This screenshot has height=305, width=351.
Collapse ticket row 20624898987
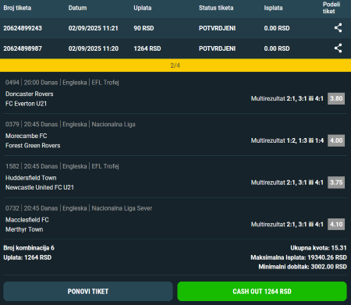tap(175, 48)
